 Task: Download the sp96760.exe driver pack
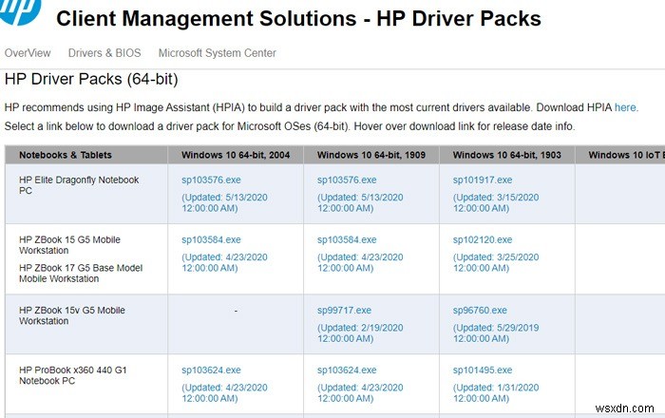[x=480, y=310]
